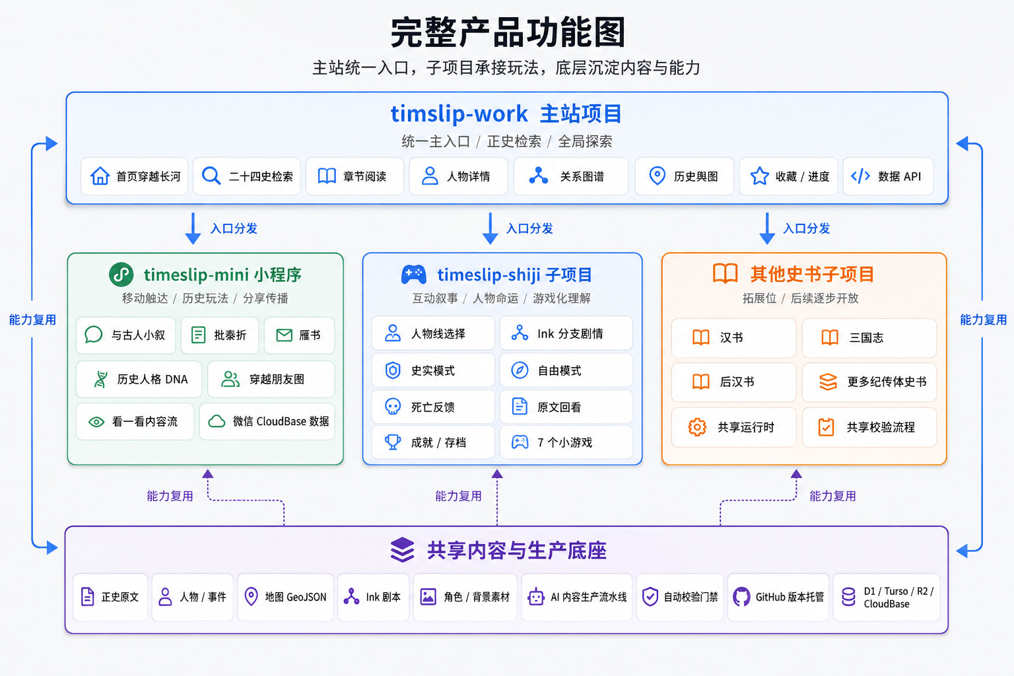Click the stacked layers icon in 更多纪传体史书
The width and height of the screenshot is (1014, 676).
[828, 382]
